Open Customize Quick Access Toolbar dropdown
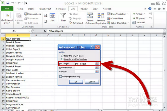The image size is (167, 111). pyautogui.click(x=26, y=3)
